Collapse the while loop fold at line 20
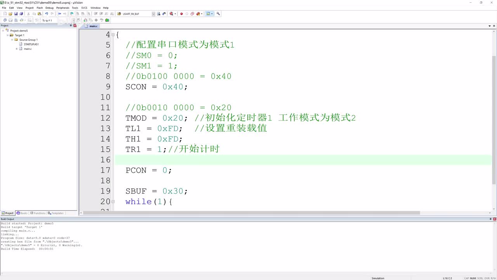497x280 pixels. pyautogui.click(x=113, y=201)
